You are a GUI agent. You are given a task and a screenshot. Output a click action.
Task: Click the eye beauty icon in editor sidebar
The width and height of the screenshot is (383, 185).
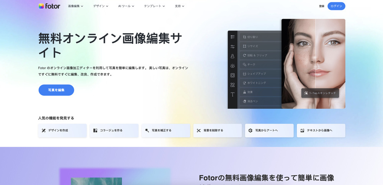(x=232, y=66)
